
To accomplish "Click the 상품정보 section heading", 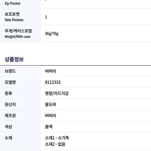I will pyautogui.click(x=14, y=59).
